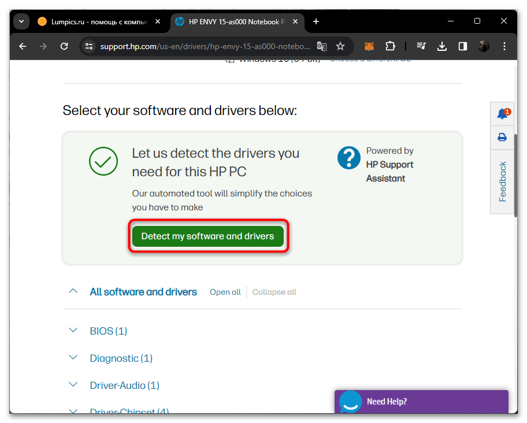This screenshot has height=423, width=527.
Task: Close the HP ENVY 15-as000 tab
Action: point(295,21)
